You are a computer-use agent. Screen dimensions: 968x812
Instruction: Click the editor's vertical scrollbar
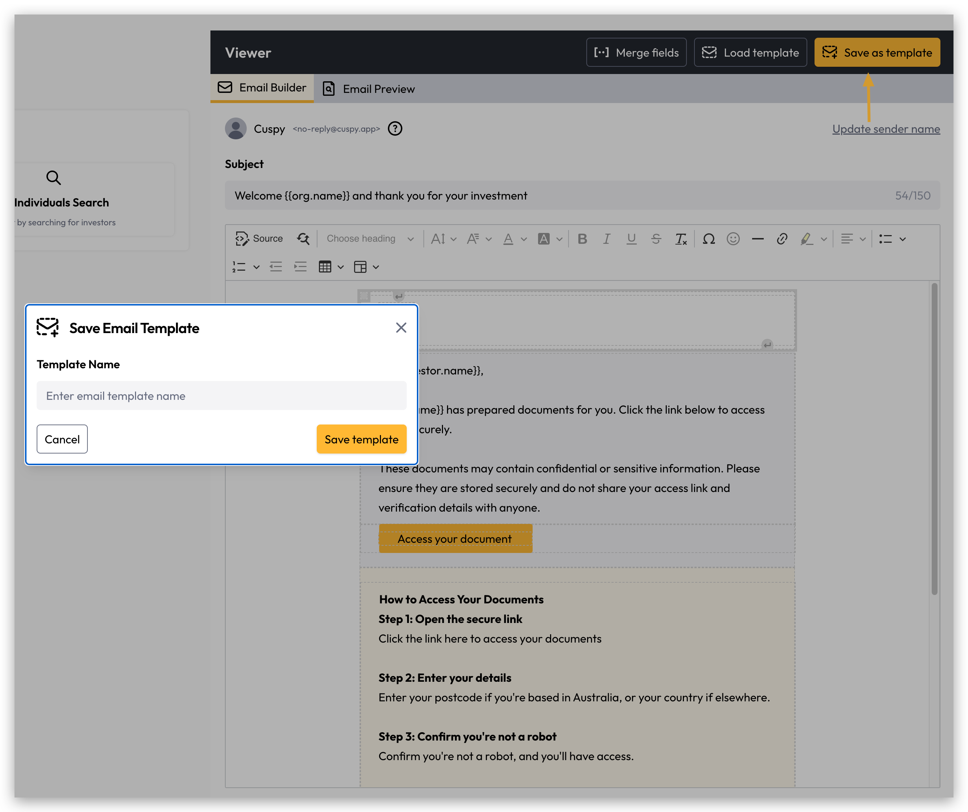tap(934, 439)
